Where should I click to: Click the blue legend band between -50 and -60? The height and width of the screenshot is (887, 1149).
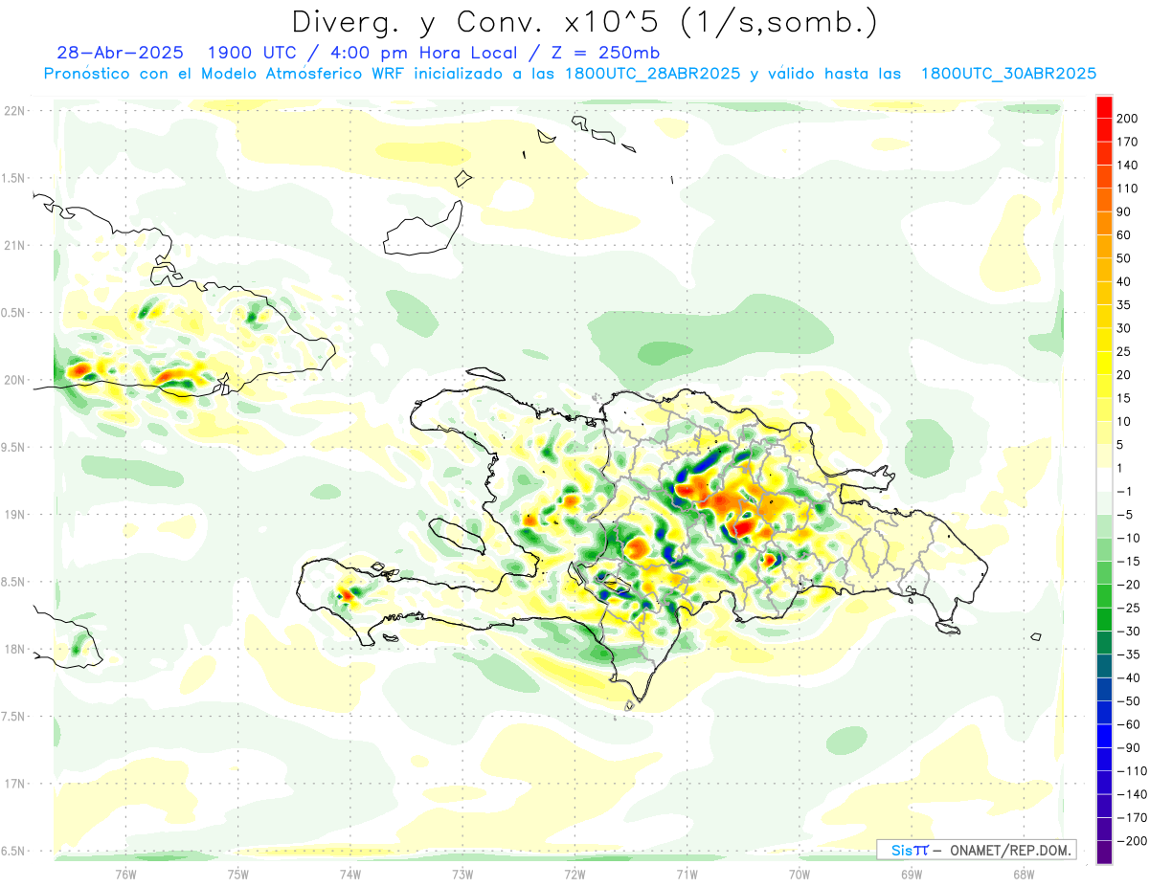[x=1104, y=714]
